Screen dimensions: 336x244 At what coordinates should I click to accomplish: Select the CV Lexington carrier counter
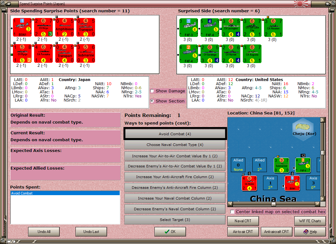coord(231,28)
